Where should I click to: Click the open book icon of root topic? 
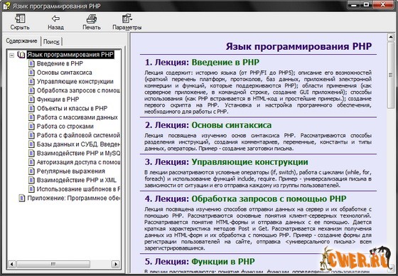21,55
